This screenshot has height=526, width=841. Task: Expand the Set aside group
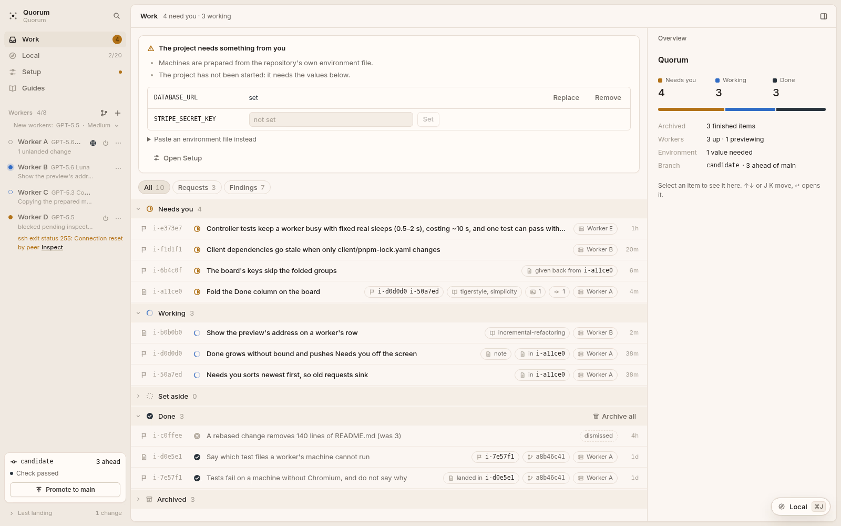pos(138,397)
